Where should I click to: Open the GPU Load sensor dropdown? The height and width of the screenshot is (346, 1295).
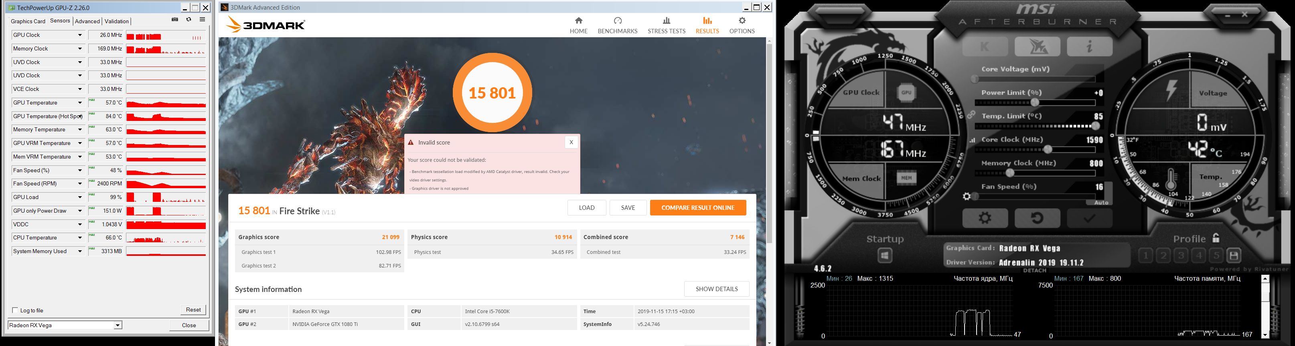(x=79, y=197)
